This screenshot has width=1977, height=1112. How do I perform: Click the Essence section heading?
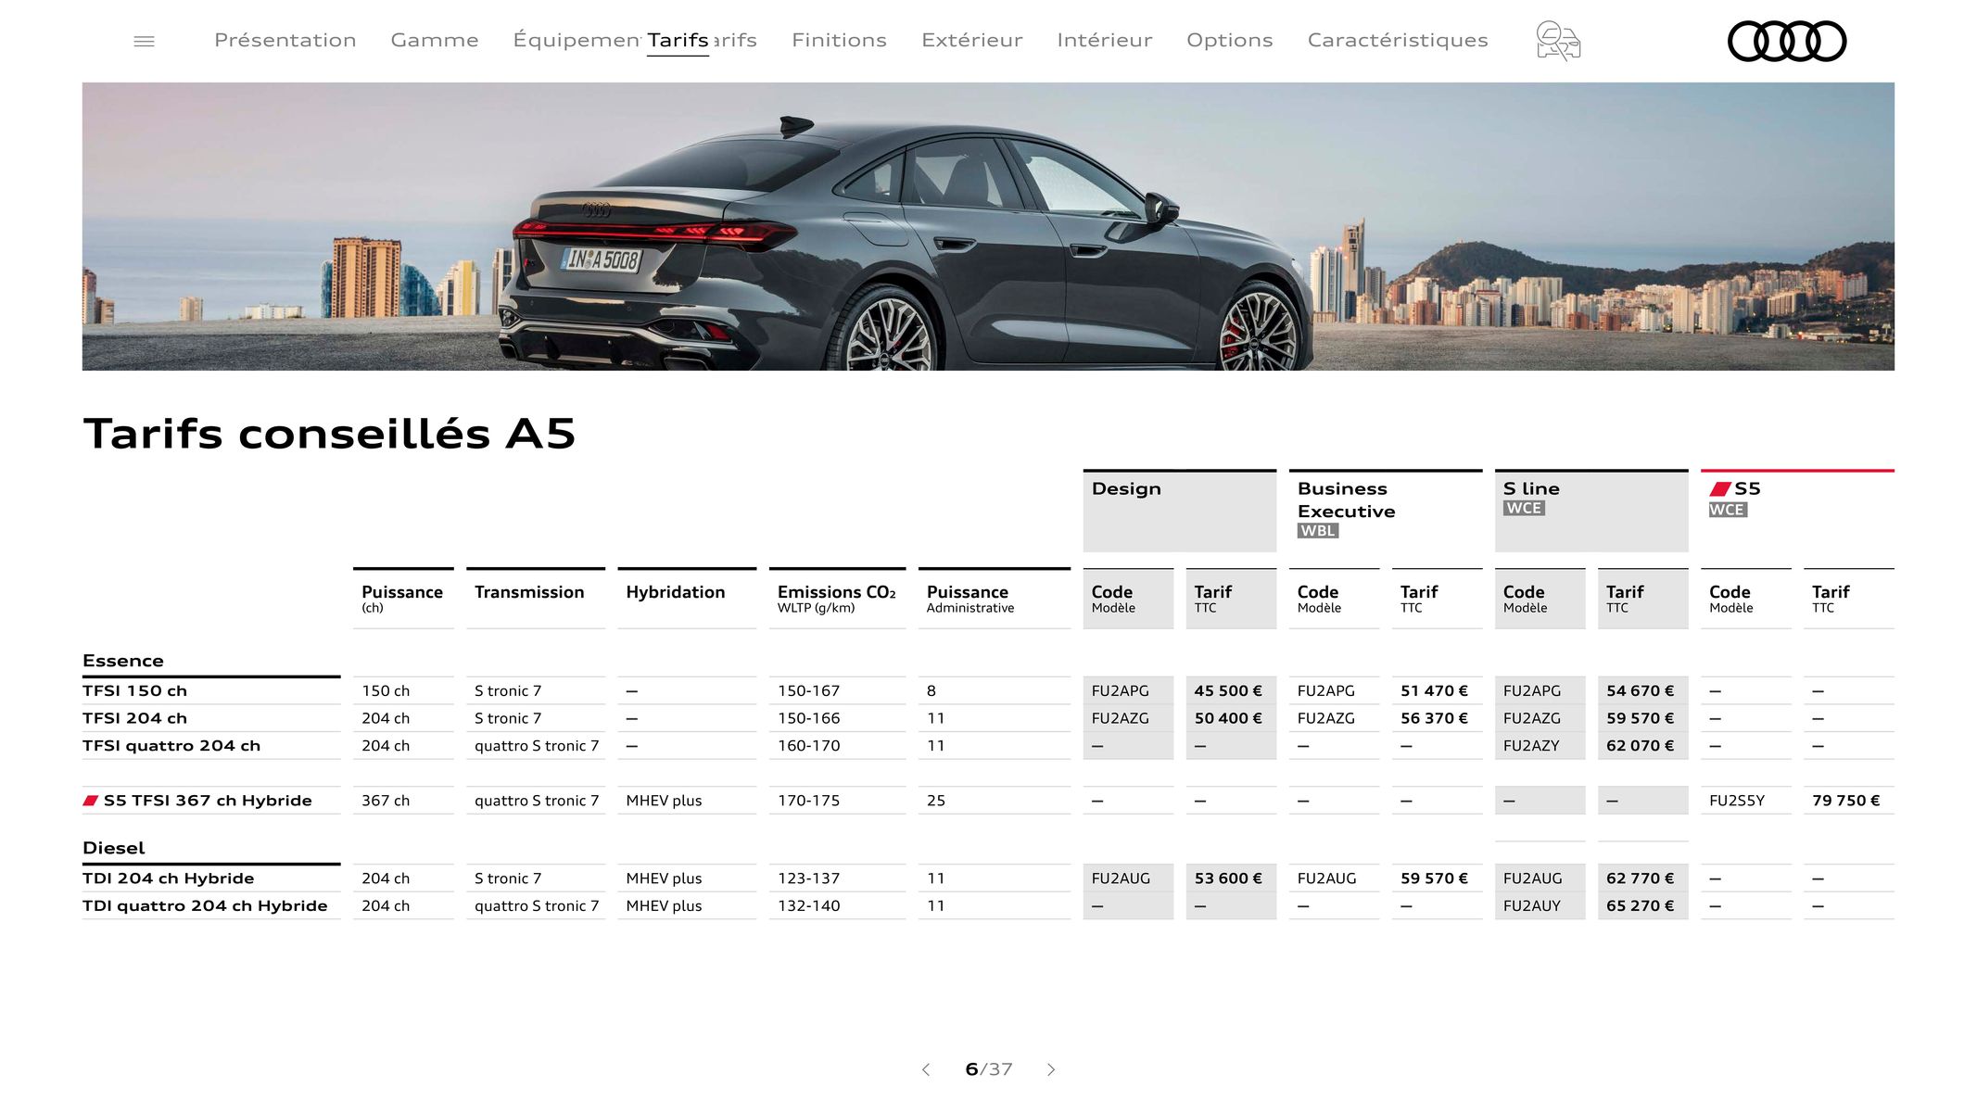(x=123, y=661)
